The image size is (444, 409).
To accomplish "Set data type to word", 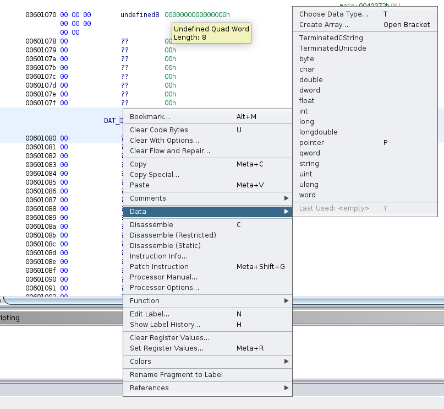I will 365,196.
